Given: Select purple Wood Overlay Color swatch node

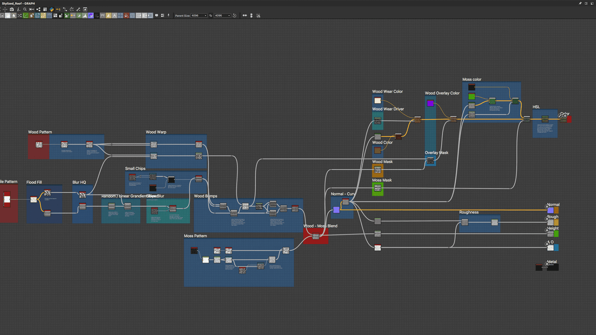Looking at the screenshot, I should pyautogui.click(x=430, y=103).
